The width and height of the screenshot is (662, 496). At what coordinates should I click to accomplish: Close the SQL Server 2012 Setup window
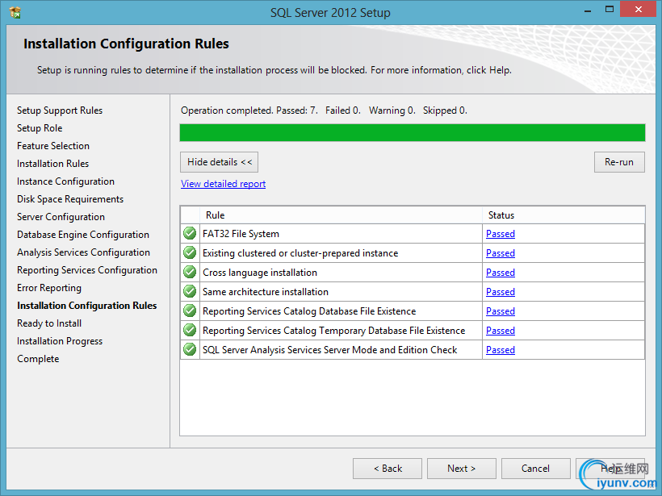[x=639, y=10]
